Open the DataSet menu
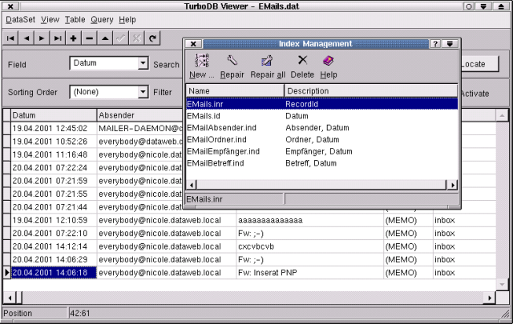 pyautogui.click(x=20, y=19)
